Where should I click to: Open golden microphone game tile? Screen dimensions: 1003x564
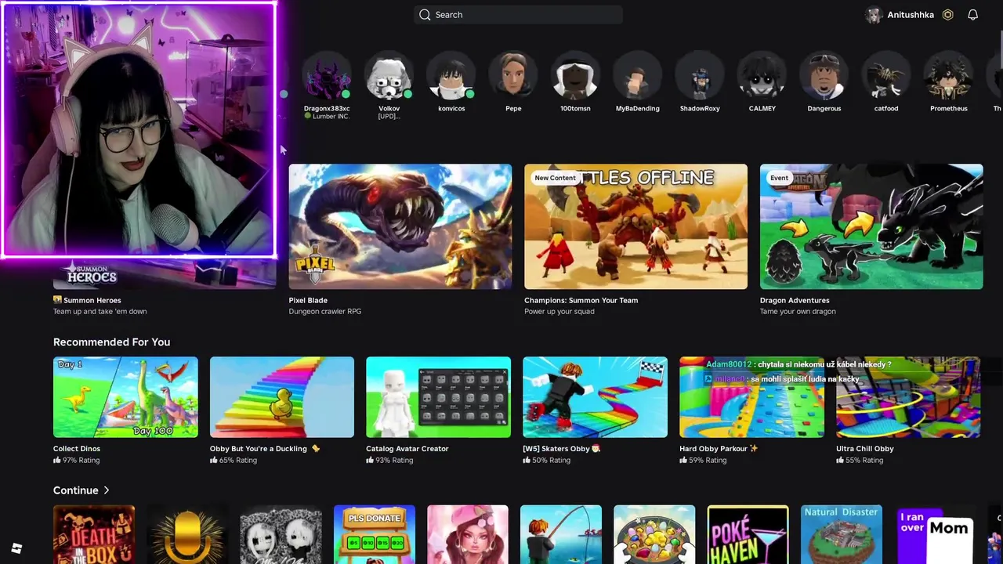pos(187,535)
